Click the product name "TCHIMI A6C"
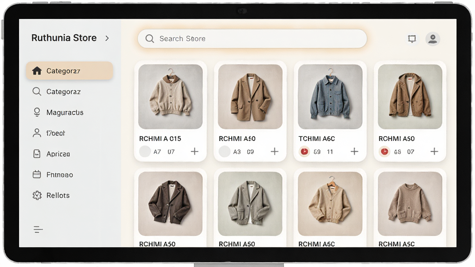The height and width of the screenshot is (267, 475). coord(316,139)
